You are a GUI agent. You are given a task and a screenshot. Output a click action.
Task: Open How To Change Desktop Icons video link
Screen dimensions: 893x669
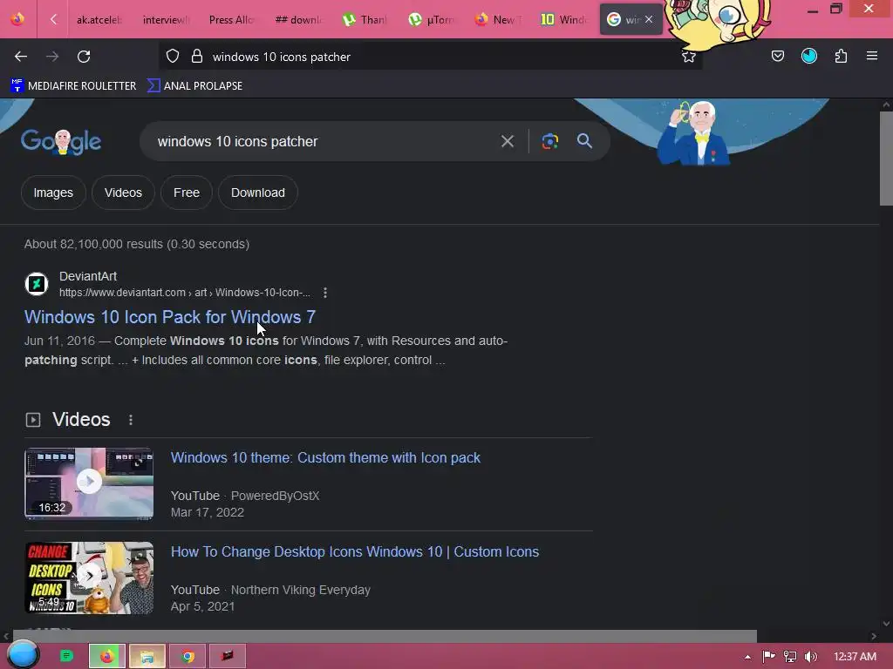pyautogui.click(x=355, y=551)
